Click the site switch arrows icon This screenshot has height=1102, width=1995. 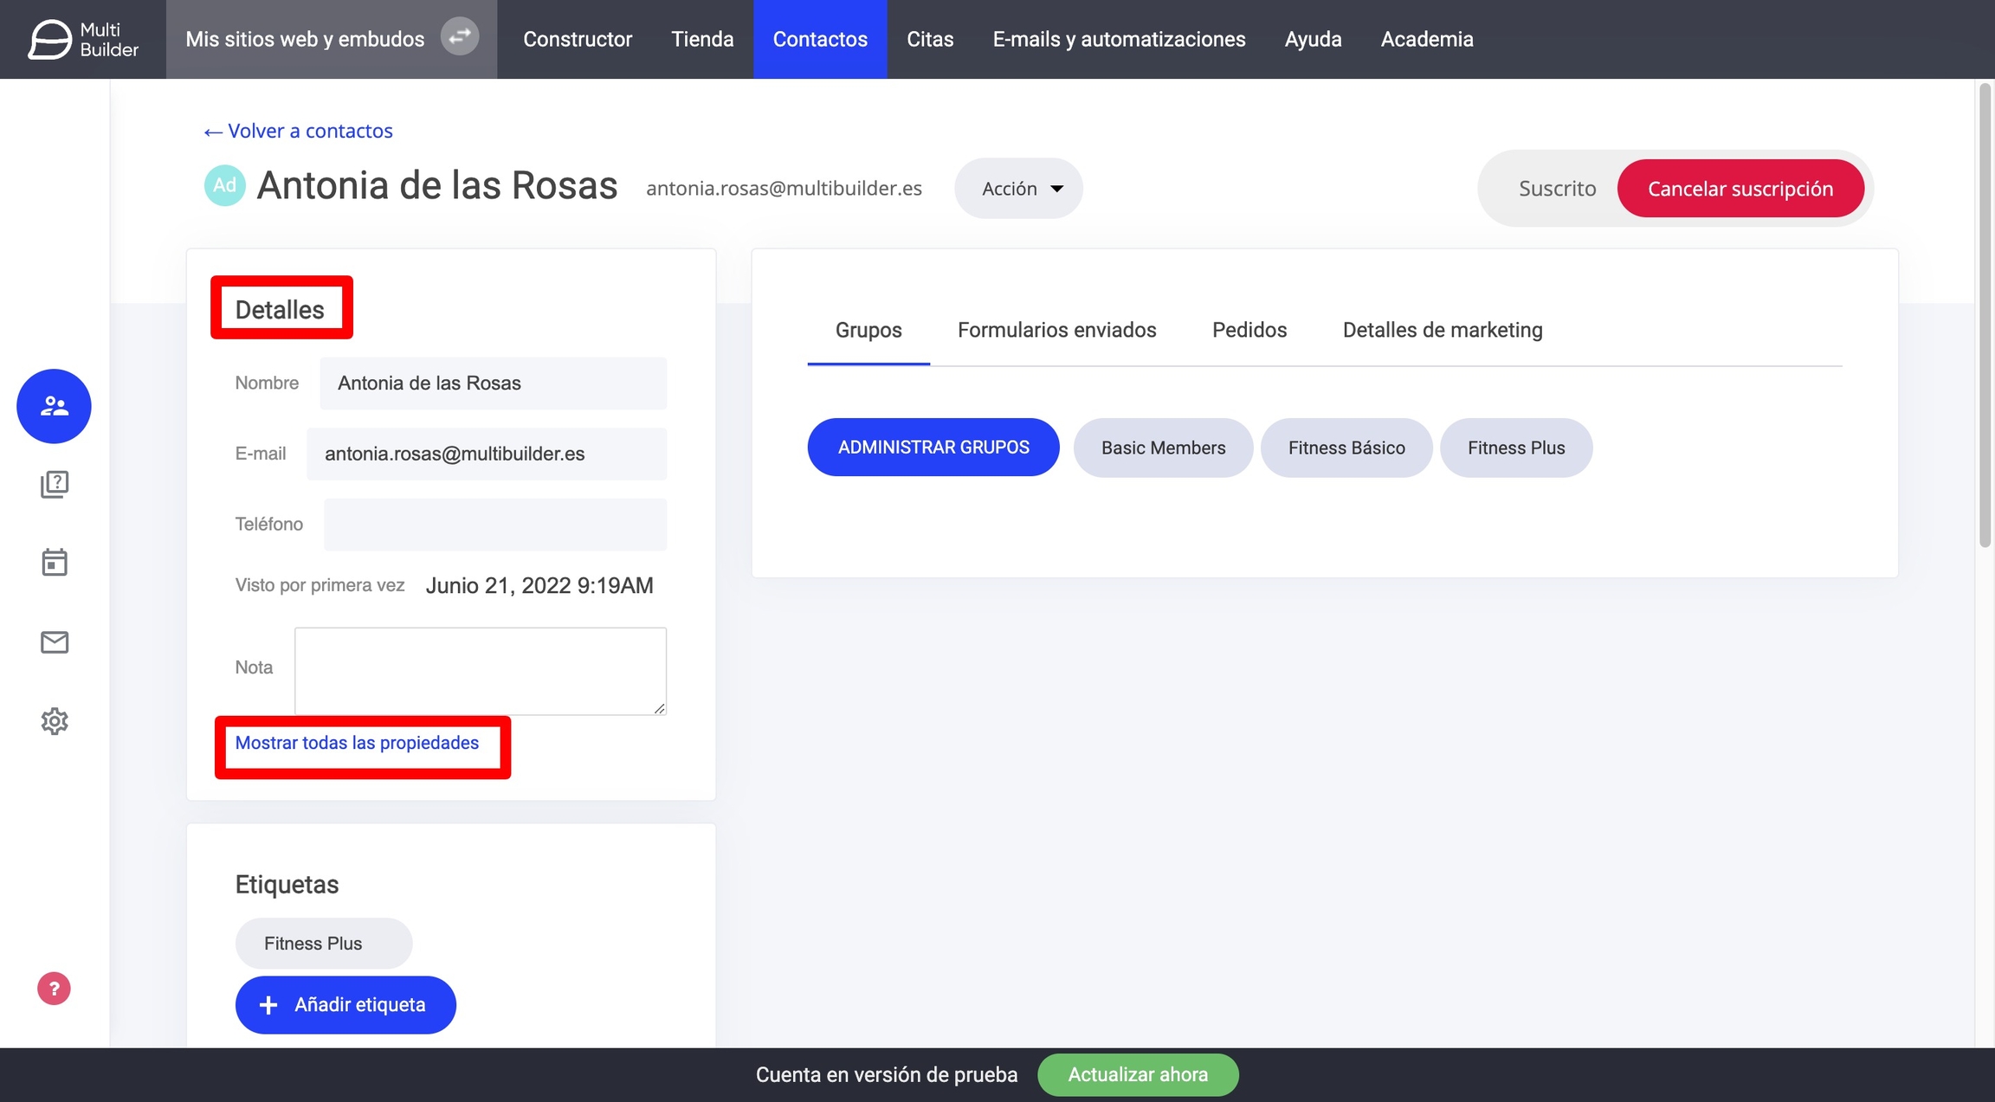coord(460,37)
